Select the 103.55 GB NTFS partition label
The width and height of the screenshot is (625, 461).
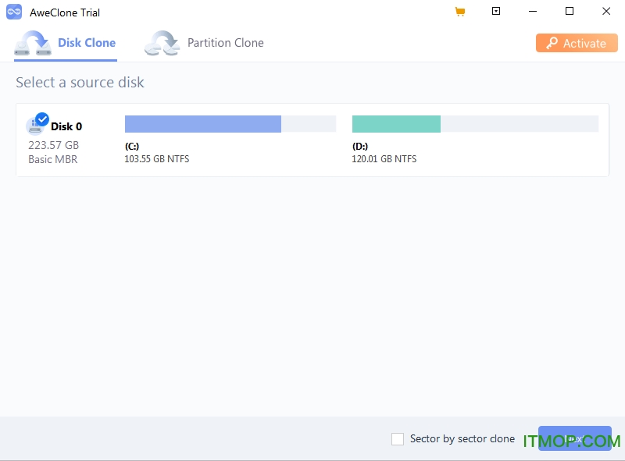(x=156, y=159)
